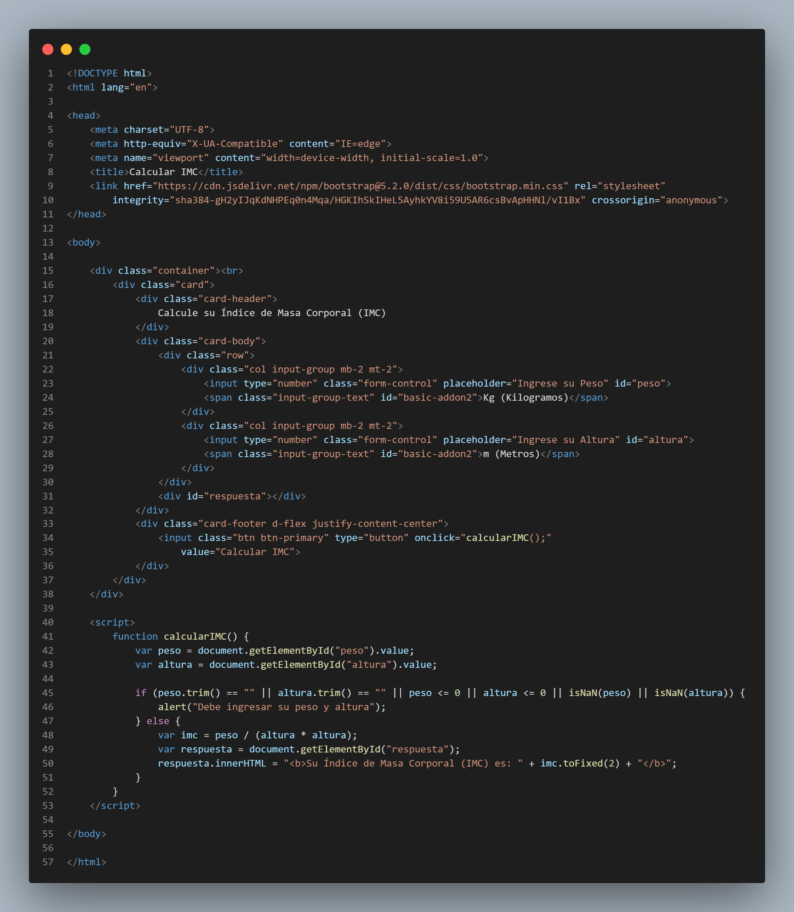Click 'value="Calcular IMC"' attribute
Screen dimensions: 794x912
click(238, 552)
